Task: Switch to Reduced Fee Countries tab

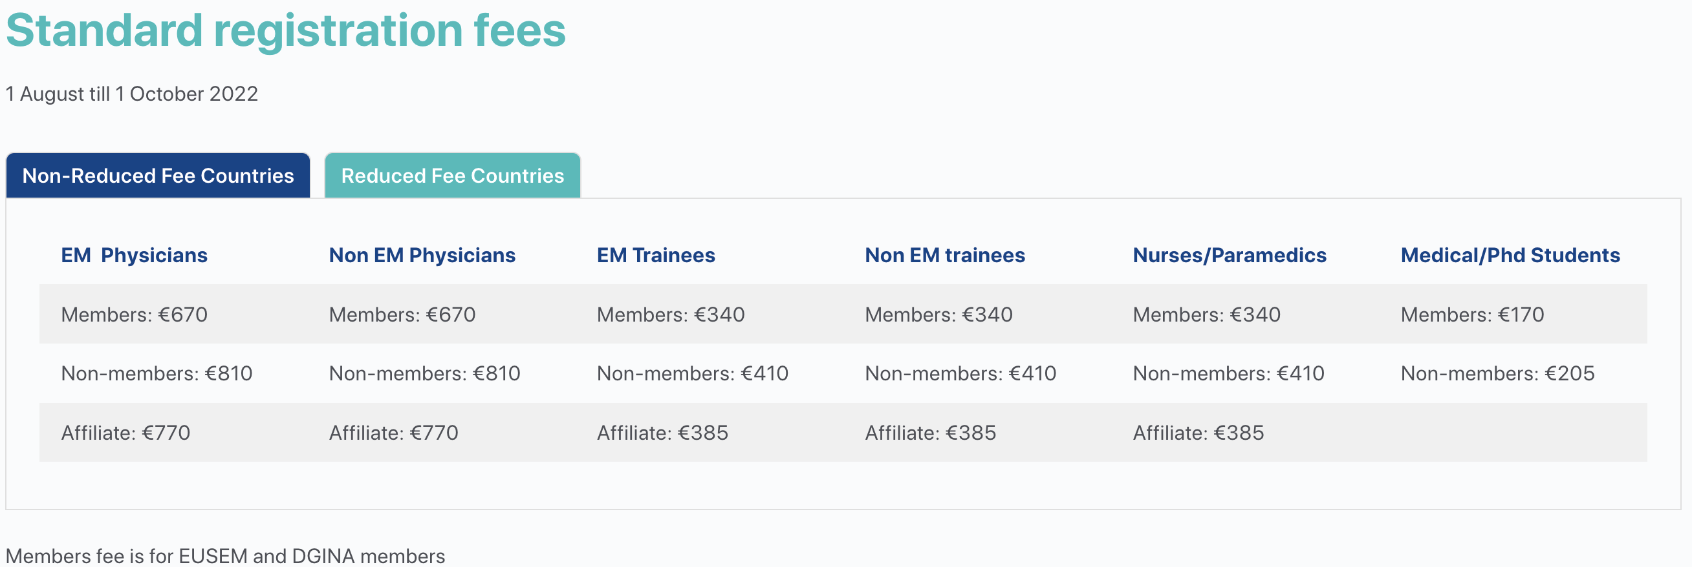Action: pos(453,175)
